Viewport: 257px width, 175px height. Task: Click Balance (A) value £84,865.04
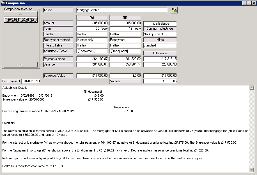(92, 64)
